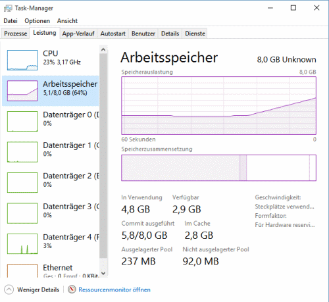
Task: Click the Datenträger 4 3% usage text
Action: (x=47, y=246)
